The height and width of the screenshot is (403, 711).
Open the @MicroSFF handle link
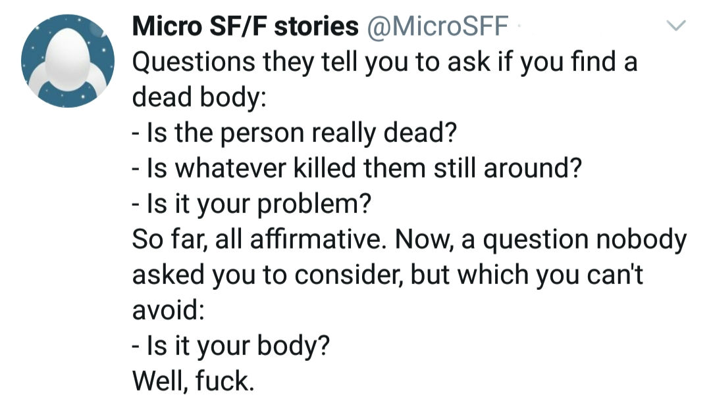436,26
